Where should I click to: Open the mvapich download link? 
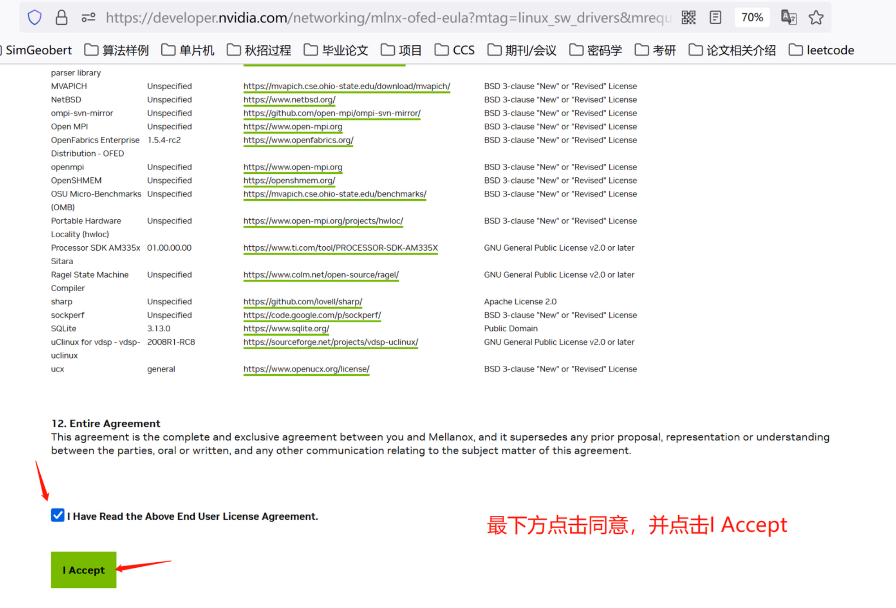tap(347, 86)
